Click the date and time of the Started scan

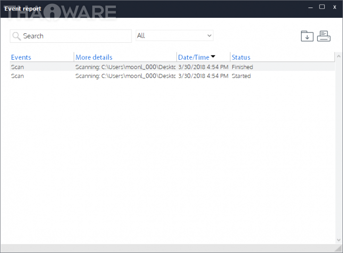(203, 76)
